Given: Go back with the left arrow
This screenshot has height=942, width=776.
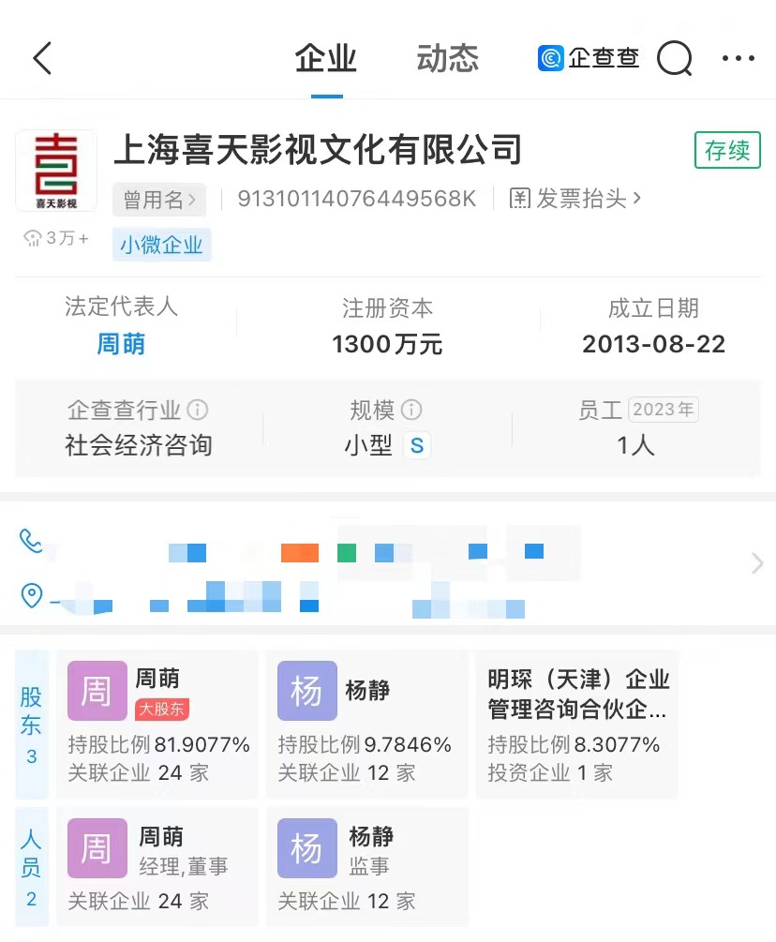Looking at the screenshot, I should pos(42,58).
